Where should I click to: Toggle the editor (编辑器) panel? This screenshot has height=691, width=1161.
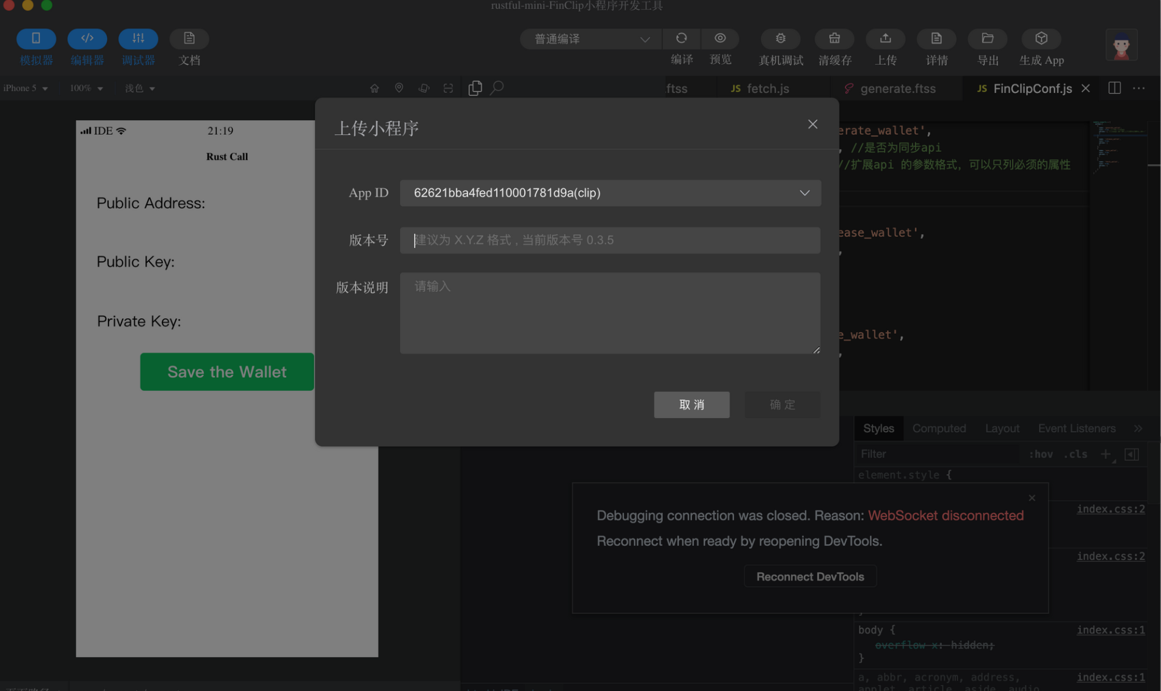click(87, 39)
